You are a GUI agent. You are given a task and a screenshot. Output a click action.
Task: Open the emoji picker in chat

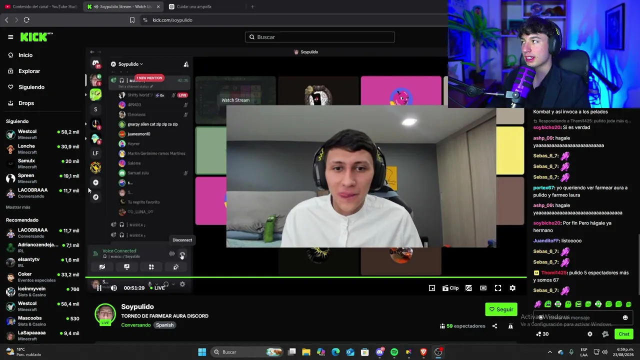click(x=625, y=317)
